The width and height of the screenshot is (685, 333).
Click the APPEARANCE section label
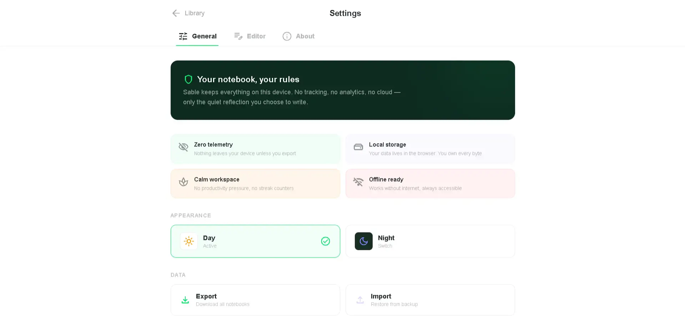[x=191, y=215]
